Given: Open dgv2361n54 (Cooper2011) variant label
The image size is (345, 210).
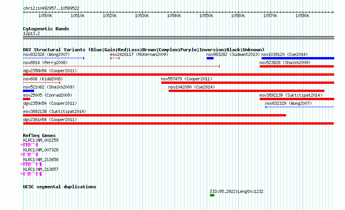Looking at the screenshot, I should coord(50,120).
